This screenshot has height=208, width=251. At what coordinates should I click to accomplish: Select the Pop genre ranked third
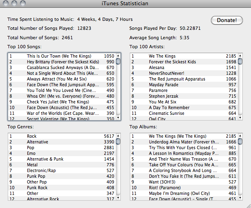(62, 148)
